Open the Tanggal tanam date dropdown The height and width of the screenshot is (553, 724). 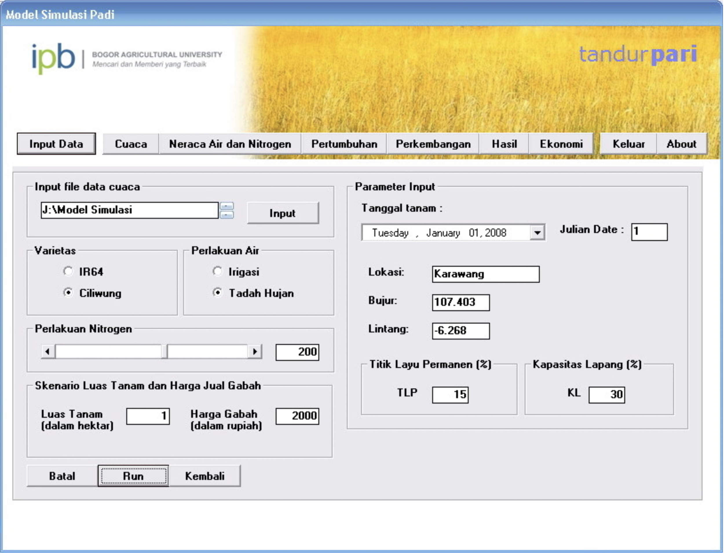pos(537,233)
